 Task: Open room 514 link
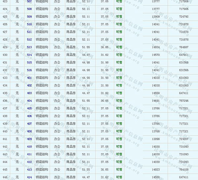tap(29, 55)
